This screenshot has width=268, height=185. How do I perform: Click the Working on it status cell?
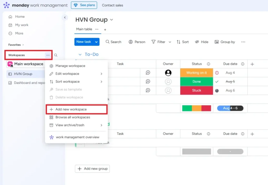click(197, 73)
